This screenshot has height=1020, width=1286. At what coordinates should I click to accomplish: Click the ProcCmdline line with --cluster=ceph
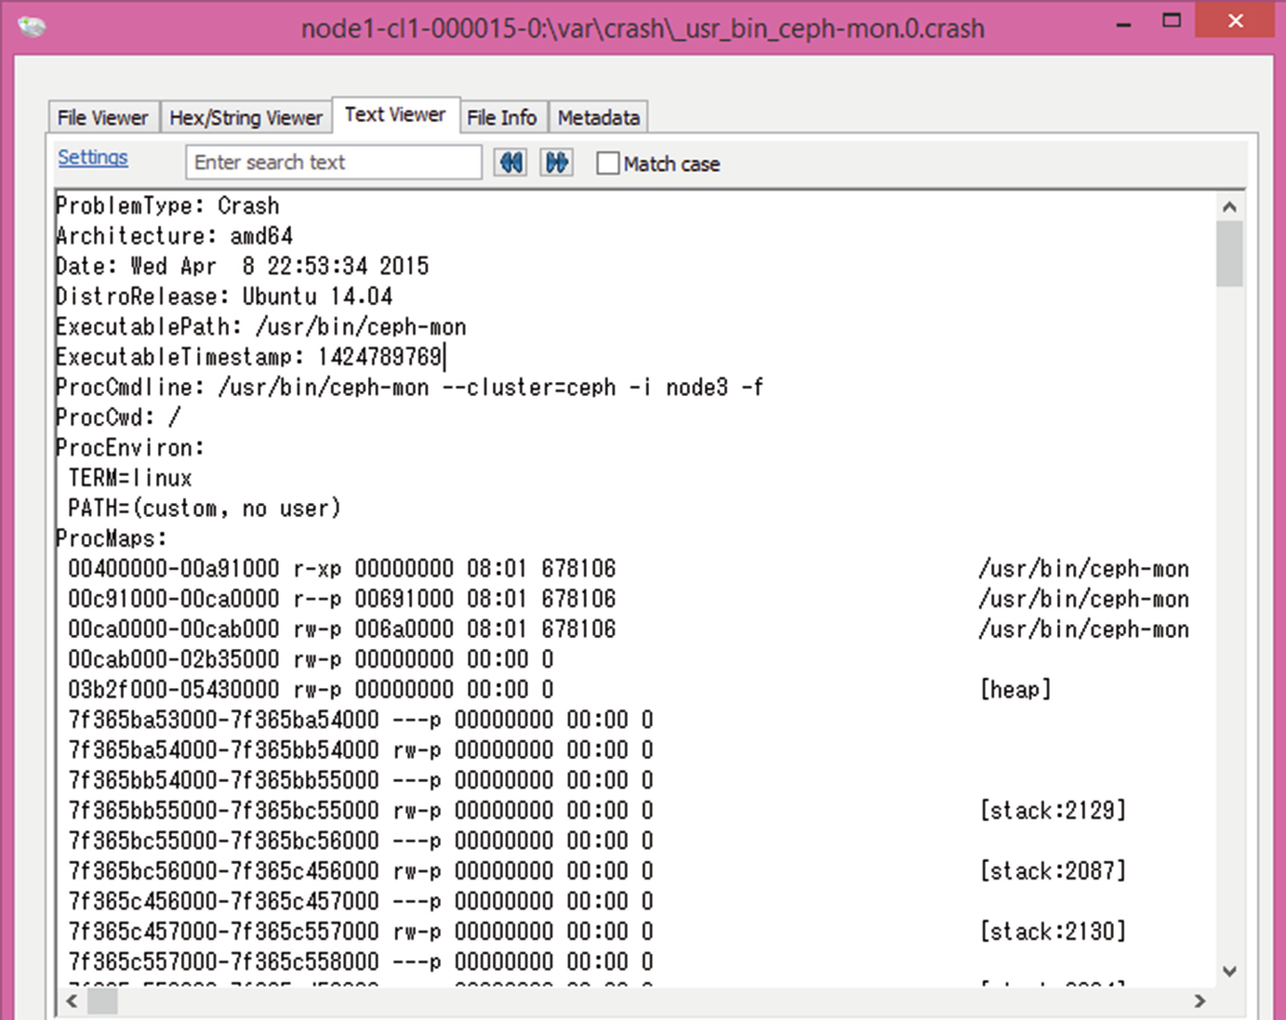pyautogui.click(x=410, y=388)
